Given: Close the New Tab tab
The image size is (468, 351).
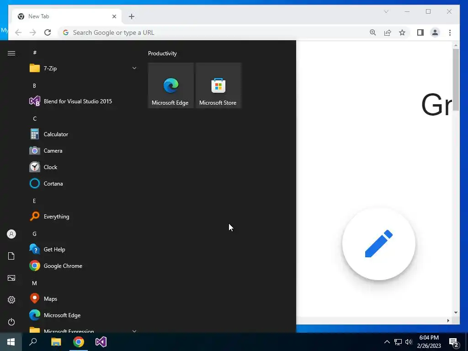Looking at the screenshot, I should pos(114,16).
